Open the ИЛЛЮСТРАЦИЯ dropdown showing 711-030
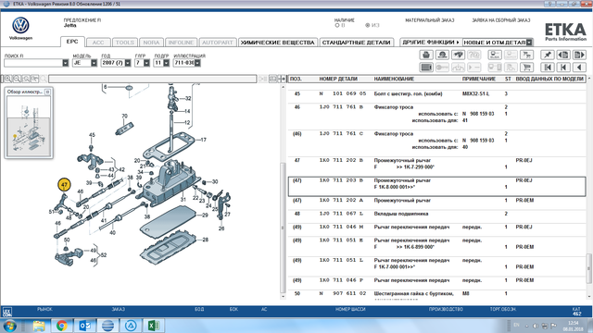Screen dimensions: 593x333 click(x=197, y=63)
